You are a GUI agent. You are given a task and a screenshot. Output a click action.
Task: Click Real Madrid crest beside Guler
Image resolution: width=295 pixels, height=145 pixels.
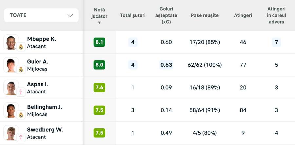[21, 69]
